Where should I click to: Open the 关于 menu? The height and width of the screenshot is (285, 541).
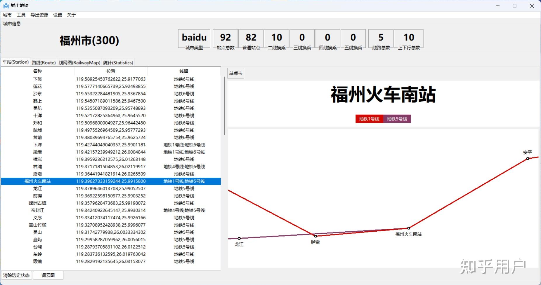71,15
